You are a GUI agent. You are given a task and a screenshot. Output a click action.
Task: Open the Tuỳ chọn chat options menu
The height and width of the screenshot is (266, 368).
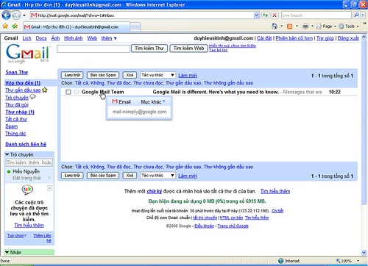point(17,236)
